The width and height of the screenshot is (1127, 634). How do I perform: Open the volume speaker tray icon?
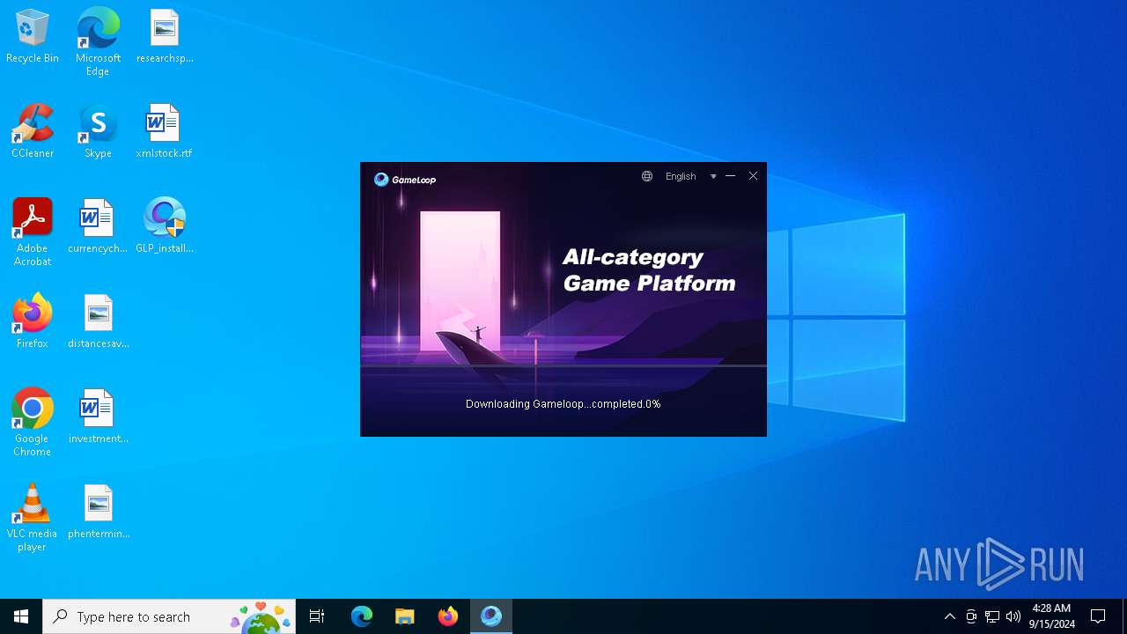tap(1013, 616)
